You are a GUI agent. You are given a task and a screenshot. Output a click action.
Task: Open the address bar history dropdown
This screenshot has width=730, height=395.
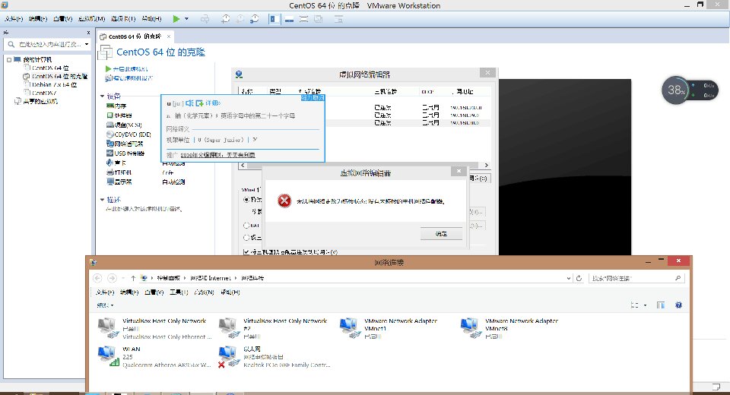[x=569, y=278]
